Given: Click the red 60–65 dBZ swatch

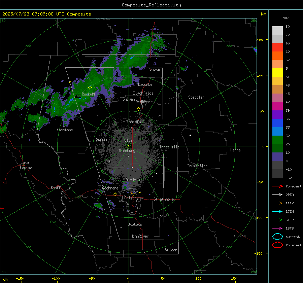Looking at the screenshot, I should pyautogui.click(x=277, y=47).
